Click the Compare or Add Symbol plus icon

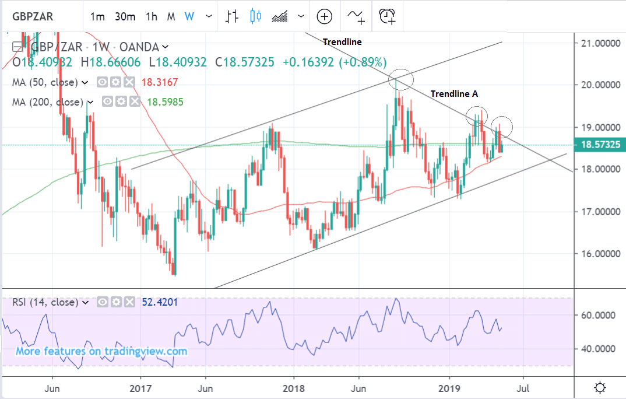[x=324, y=16]
